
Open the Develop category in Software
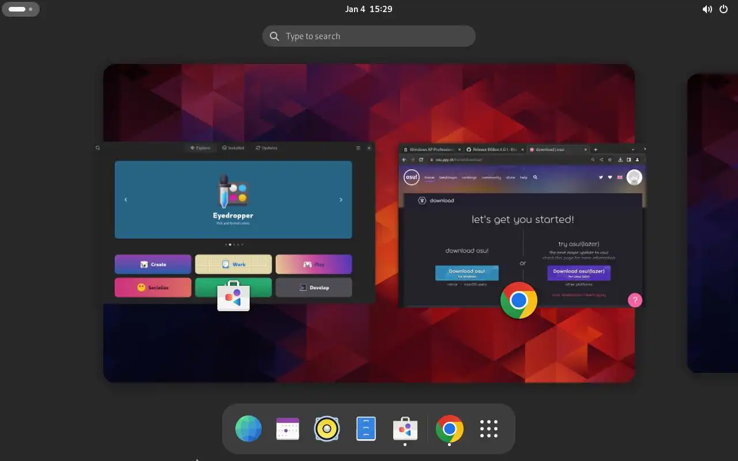click(x=314, y=288)
